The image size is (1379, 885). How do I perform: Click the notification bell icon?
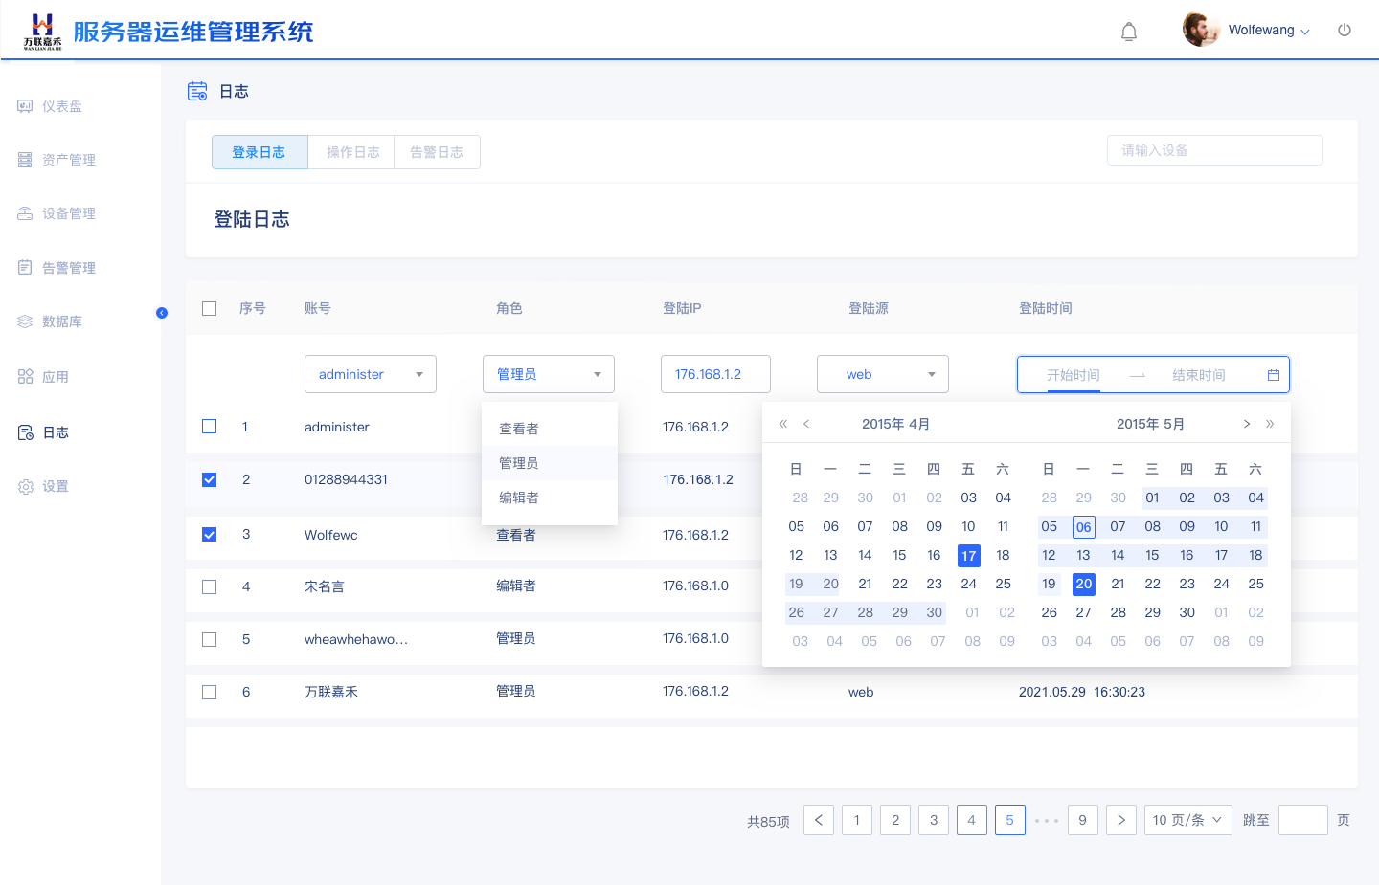click(1129, 32)
